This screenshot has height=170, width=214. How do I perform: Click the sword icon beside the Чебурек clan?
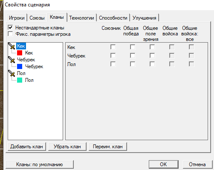pyautogui.click(x=12, y=60)
